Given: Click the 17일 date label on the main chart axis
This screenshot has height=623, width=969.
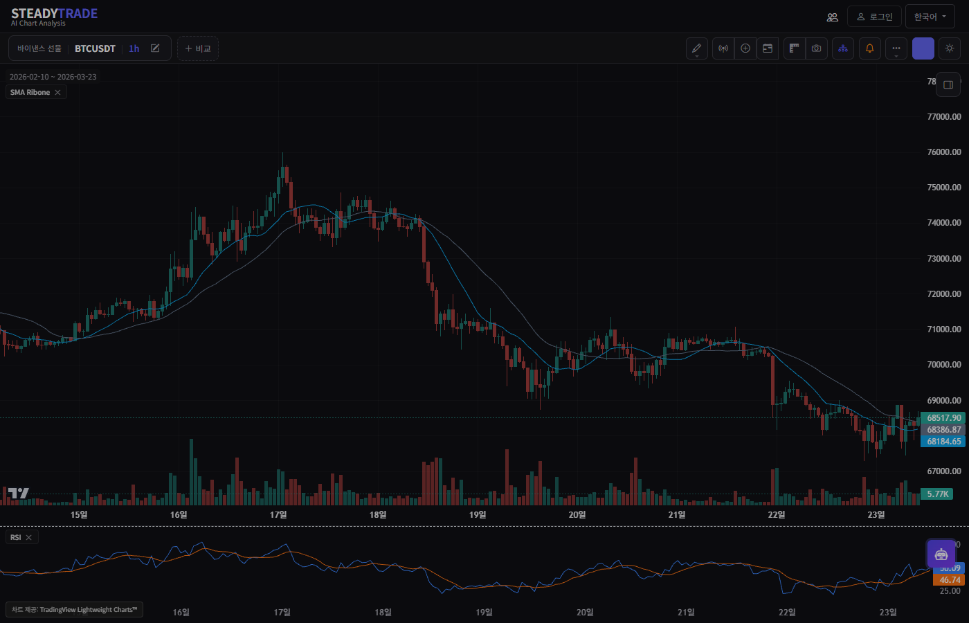Looking at the screenshot, I should tap(278, 514).
